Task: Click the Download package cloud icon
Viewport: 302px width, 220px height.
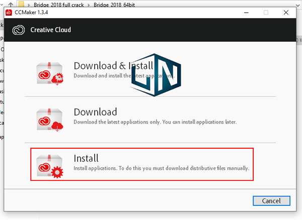Action: pos(50,120)
